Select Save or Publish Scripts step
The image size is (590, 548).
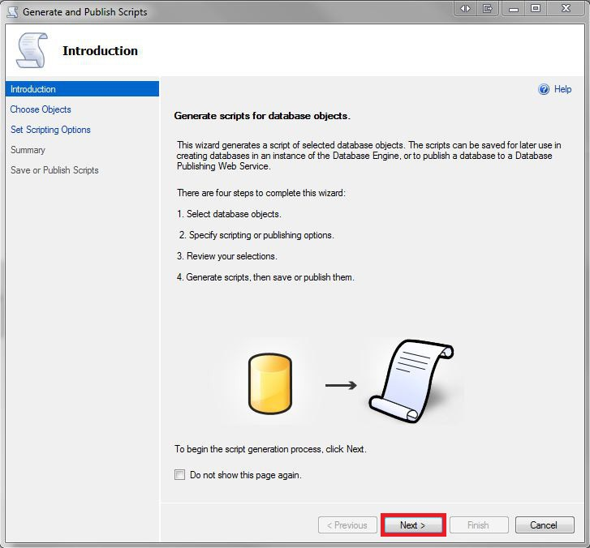pyautogui.click(x=54, y=170)
